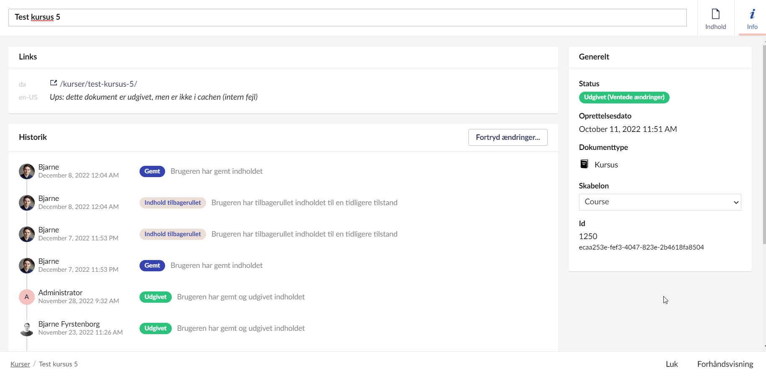Screen dimensions: 766x376
Task: Click an Indhold tilbagerullet badge in Historik
Action: [x=173, y=202]
